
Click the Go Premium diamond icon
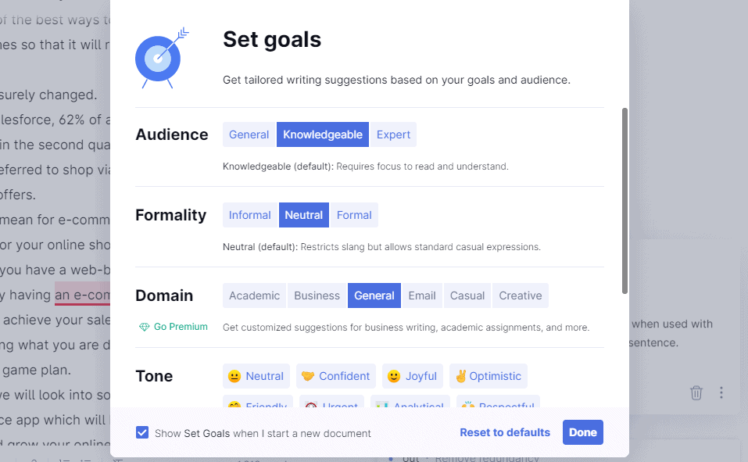(144, 327)
